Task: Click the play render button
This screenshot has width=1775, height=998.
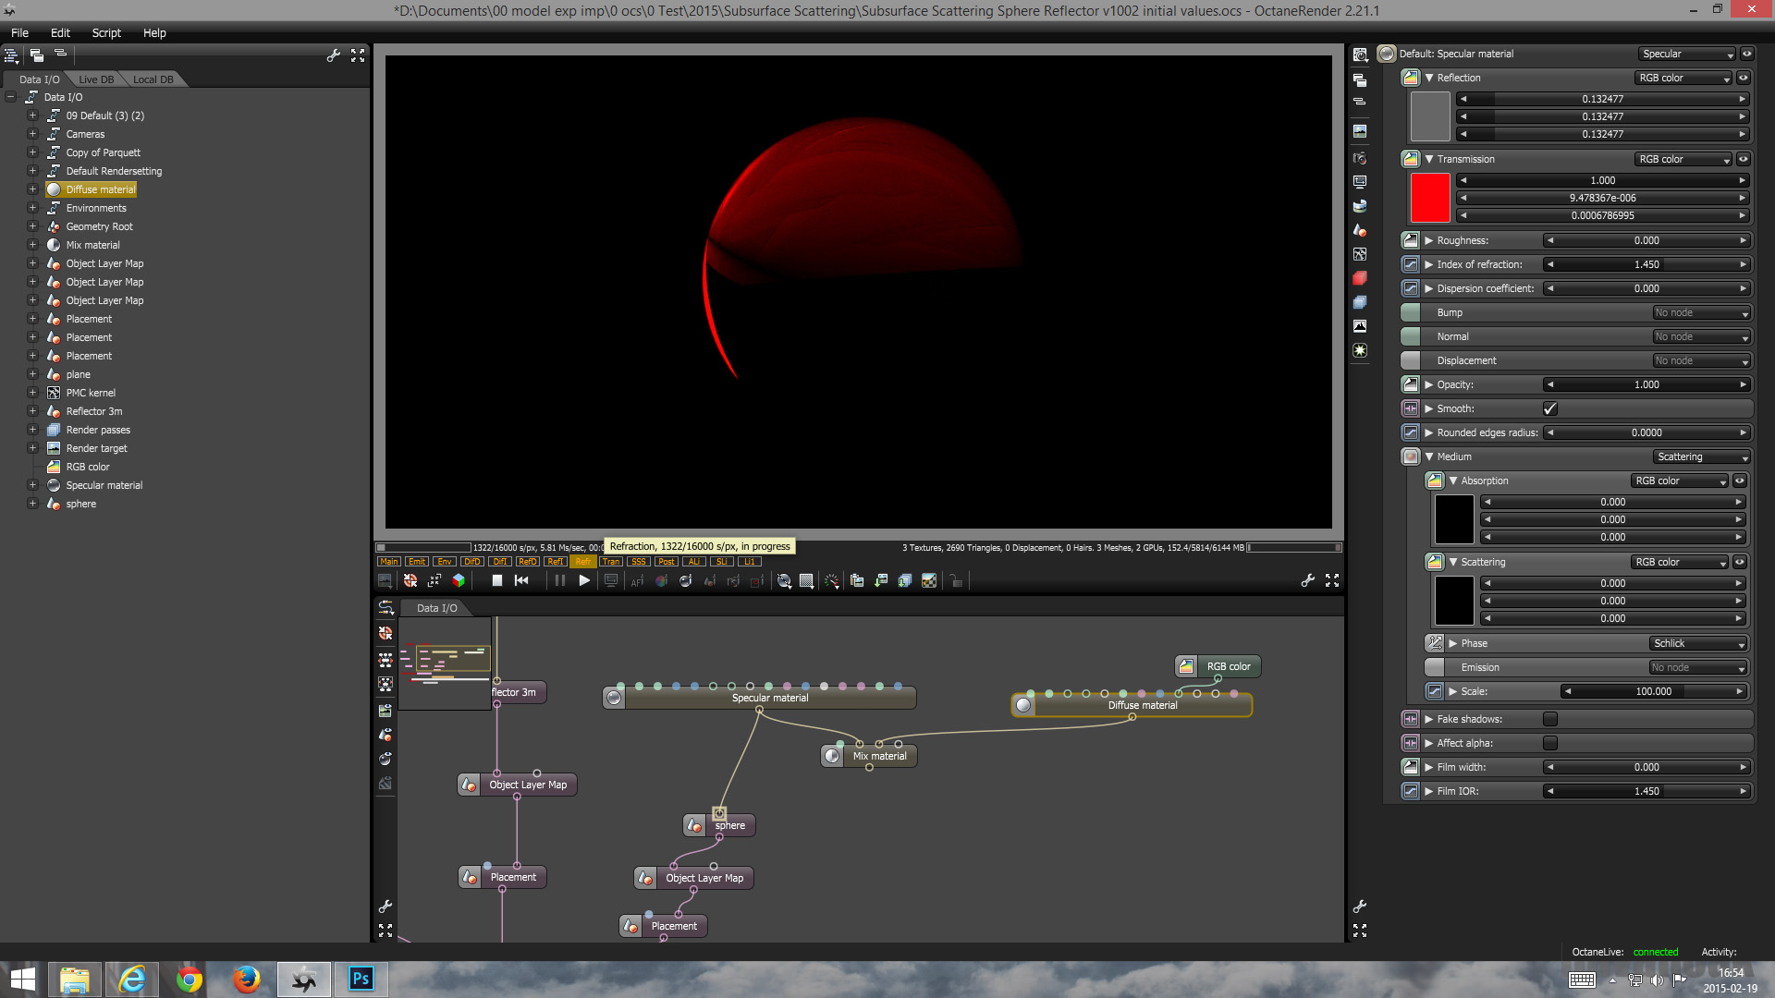Action: [x=583, y=580]
